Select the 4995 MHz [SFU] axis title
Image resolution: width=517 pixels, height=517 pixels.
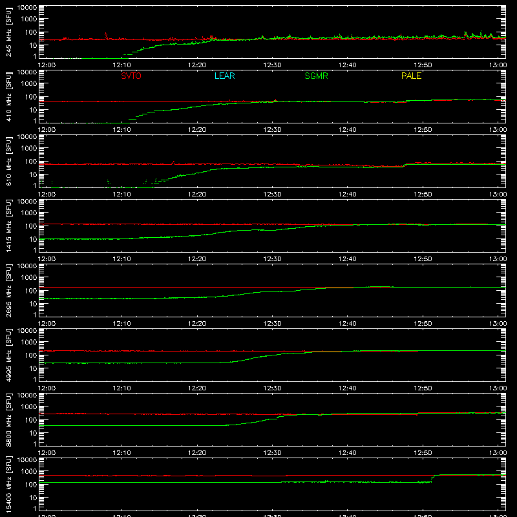(9, 355)
